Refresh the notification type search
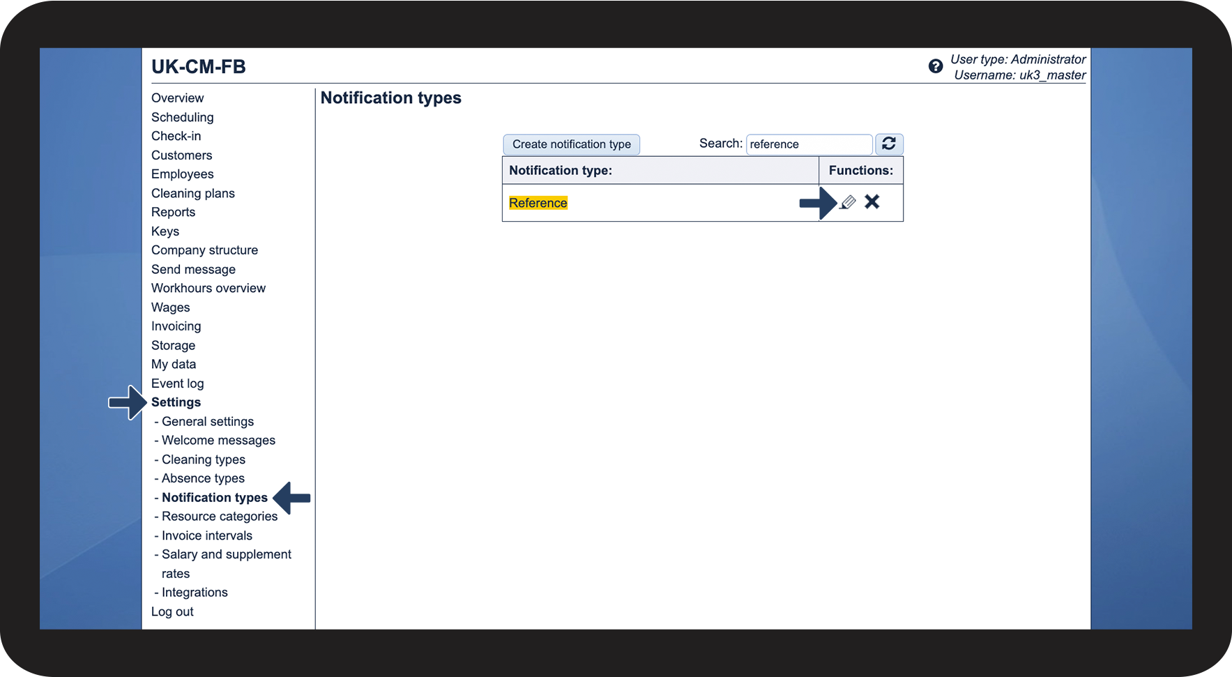Viewport: 1232px width, 677px height. [889, 144]
